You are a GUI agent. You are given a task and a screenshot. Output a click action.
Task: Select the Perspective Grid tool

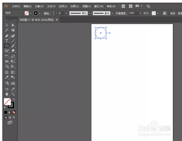tap(13, 67)
